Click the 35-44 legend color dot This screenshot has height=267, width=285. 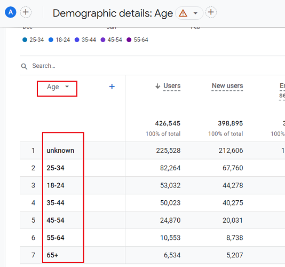coord(77,40)
